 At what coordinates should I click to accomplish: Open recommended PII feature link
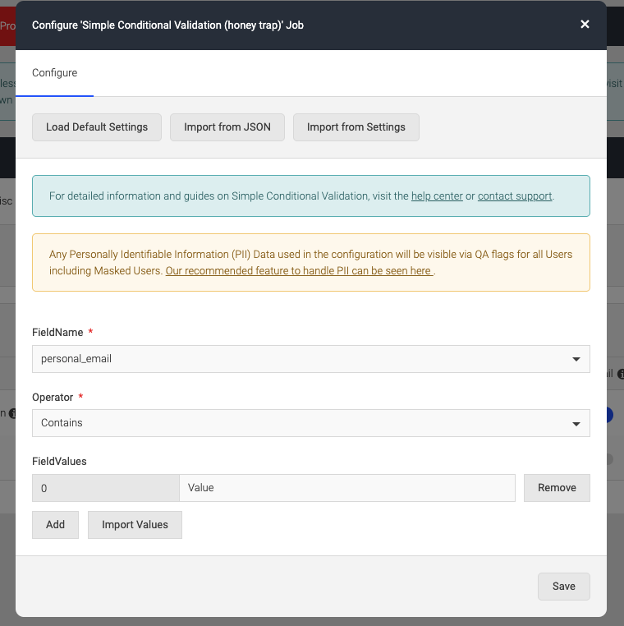click(299, 270)
